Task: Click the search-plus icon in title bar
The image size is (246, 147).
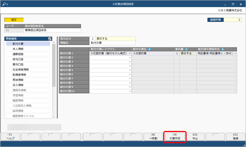Action: click(5, 4)
